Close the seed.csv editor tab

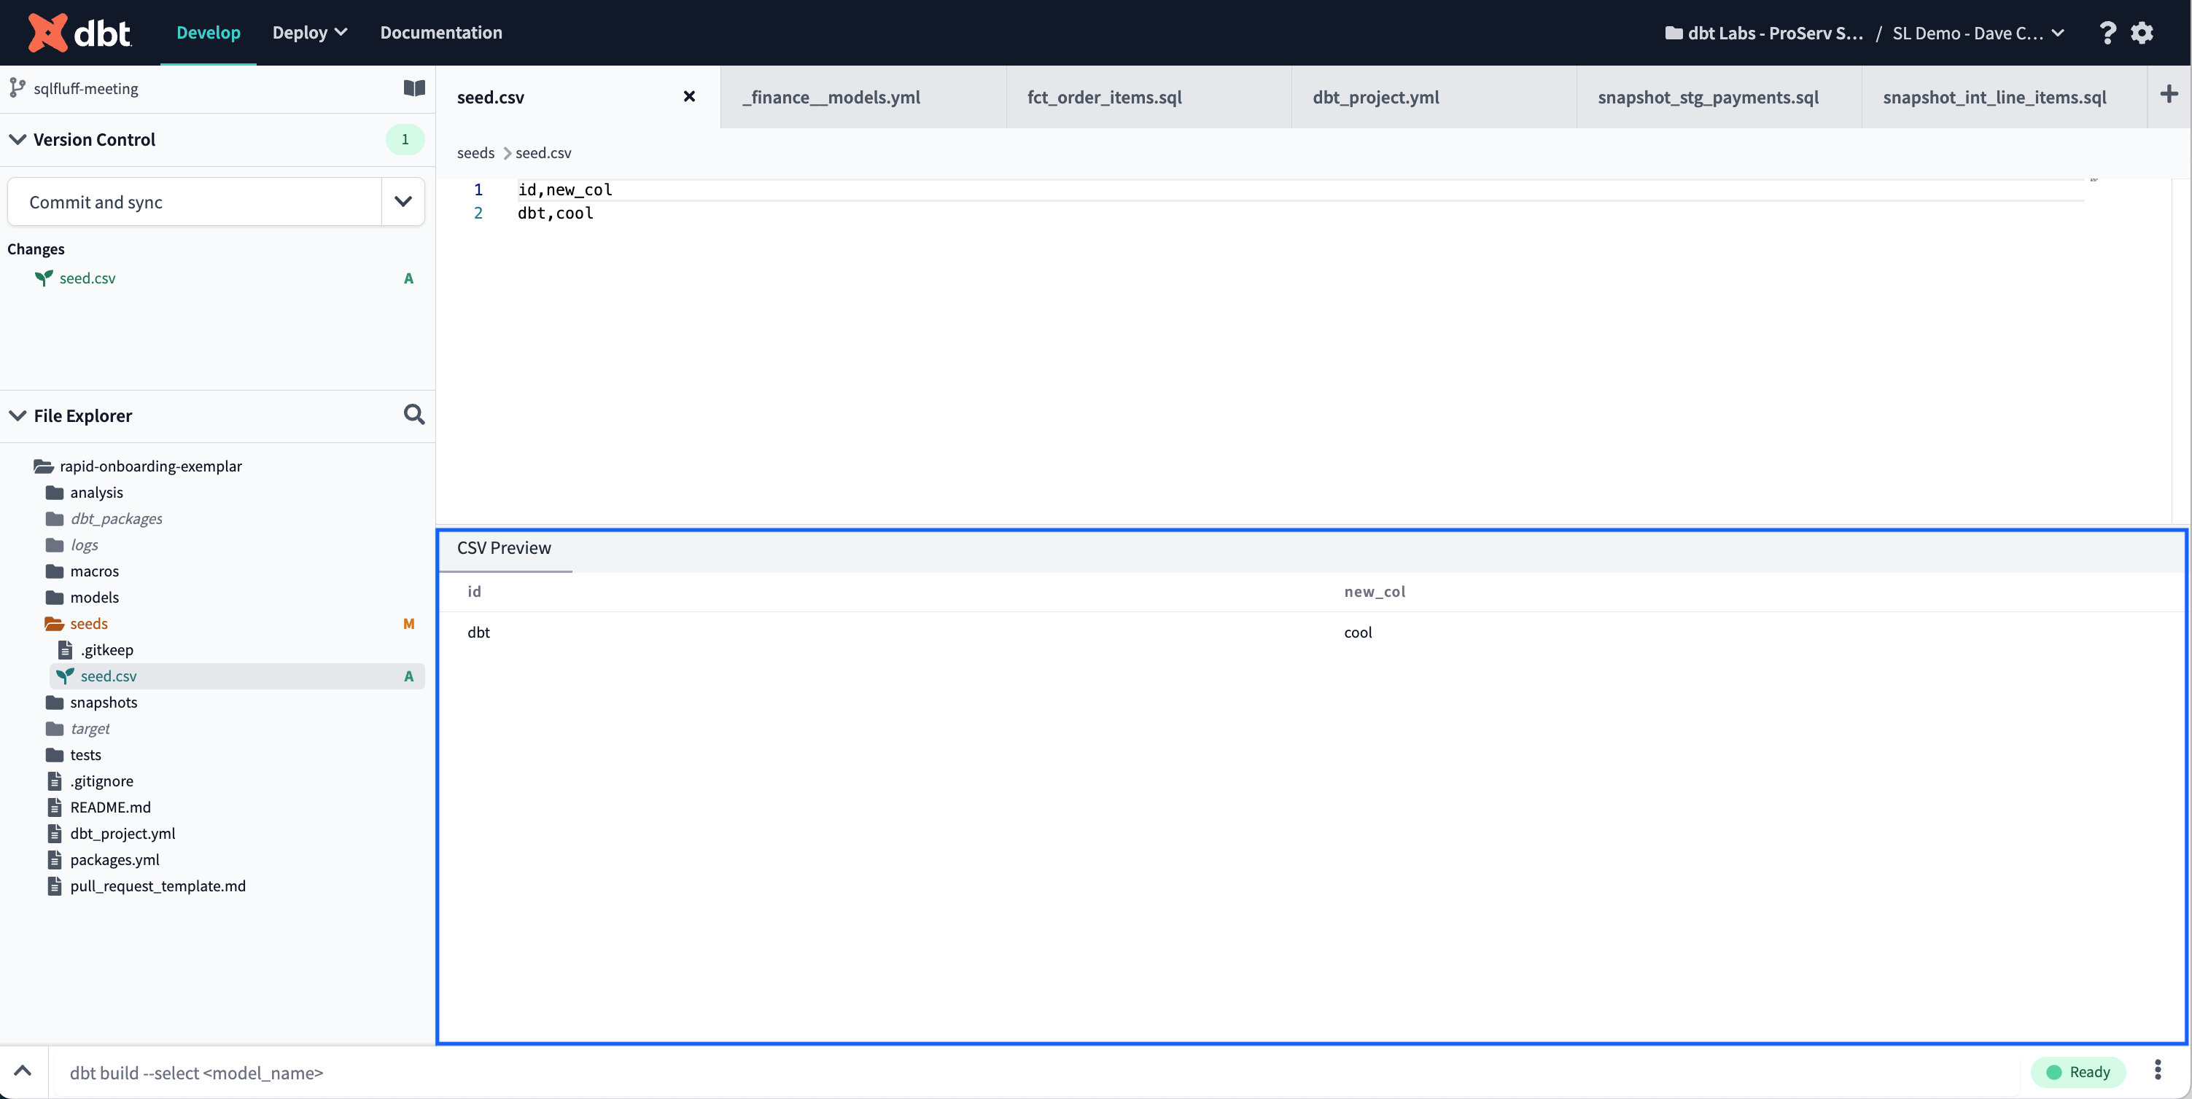[687, 95]
